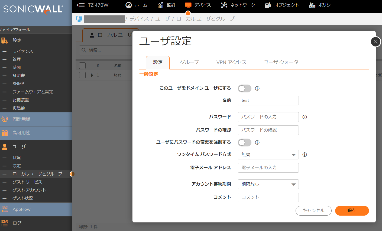Select the ローカル ユーザ tab behind dialog
This screenshot has width=382, height=231.
(x=111, y=35)
